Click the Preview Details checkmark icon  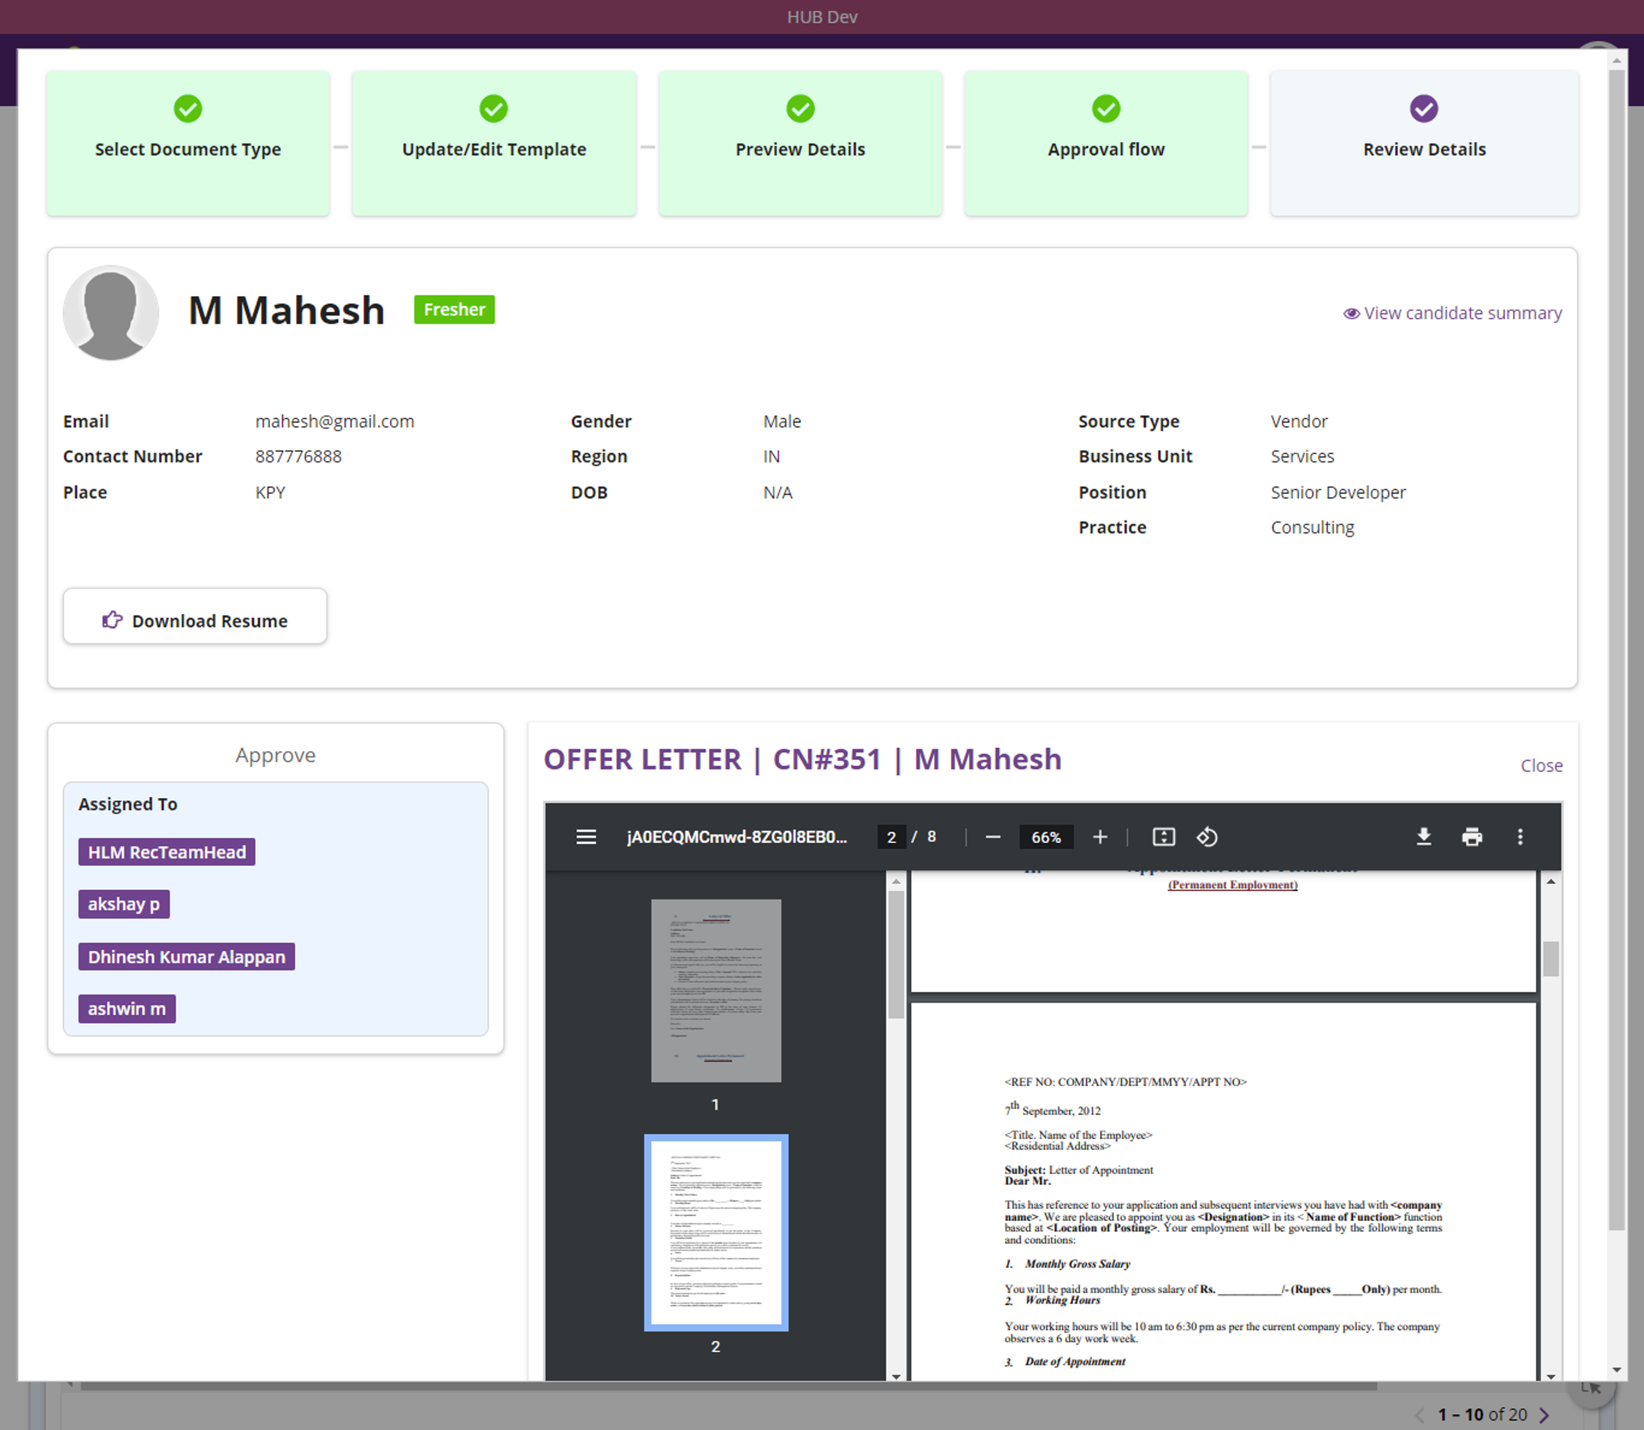(x=801, y=108)
